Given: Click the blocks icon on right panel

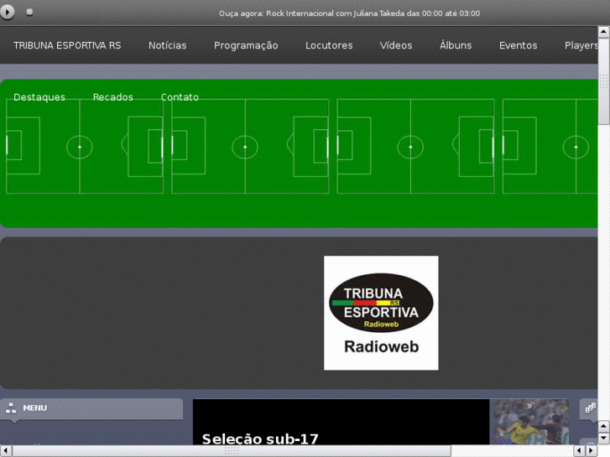Looking at the screenshot, I should [590, 408].
